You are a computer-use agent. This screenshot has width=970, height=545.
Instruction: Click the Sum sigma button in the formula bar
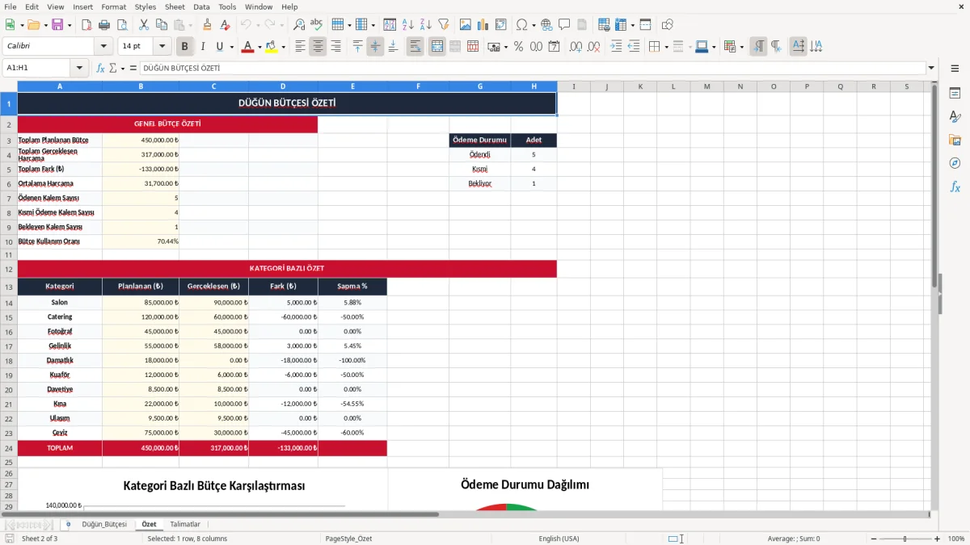[x=112, y=68]
